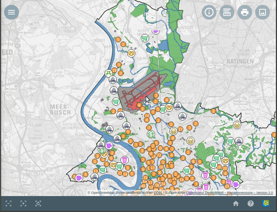Image resolution: width=277 pixels, height=212 pixels.
Task: Open the hamburger main menu
Action: click(11, 12)
